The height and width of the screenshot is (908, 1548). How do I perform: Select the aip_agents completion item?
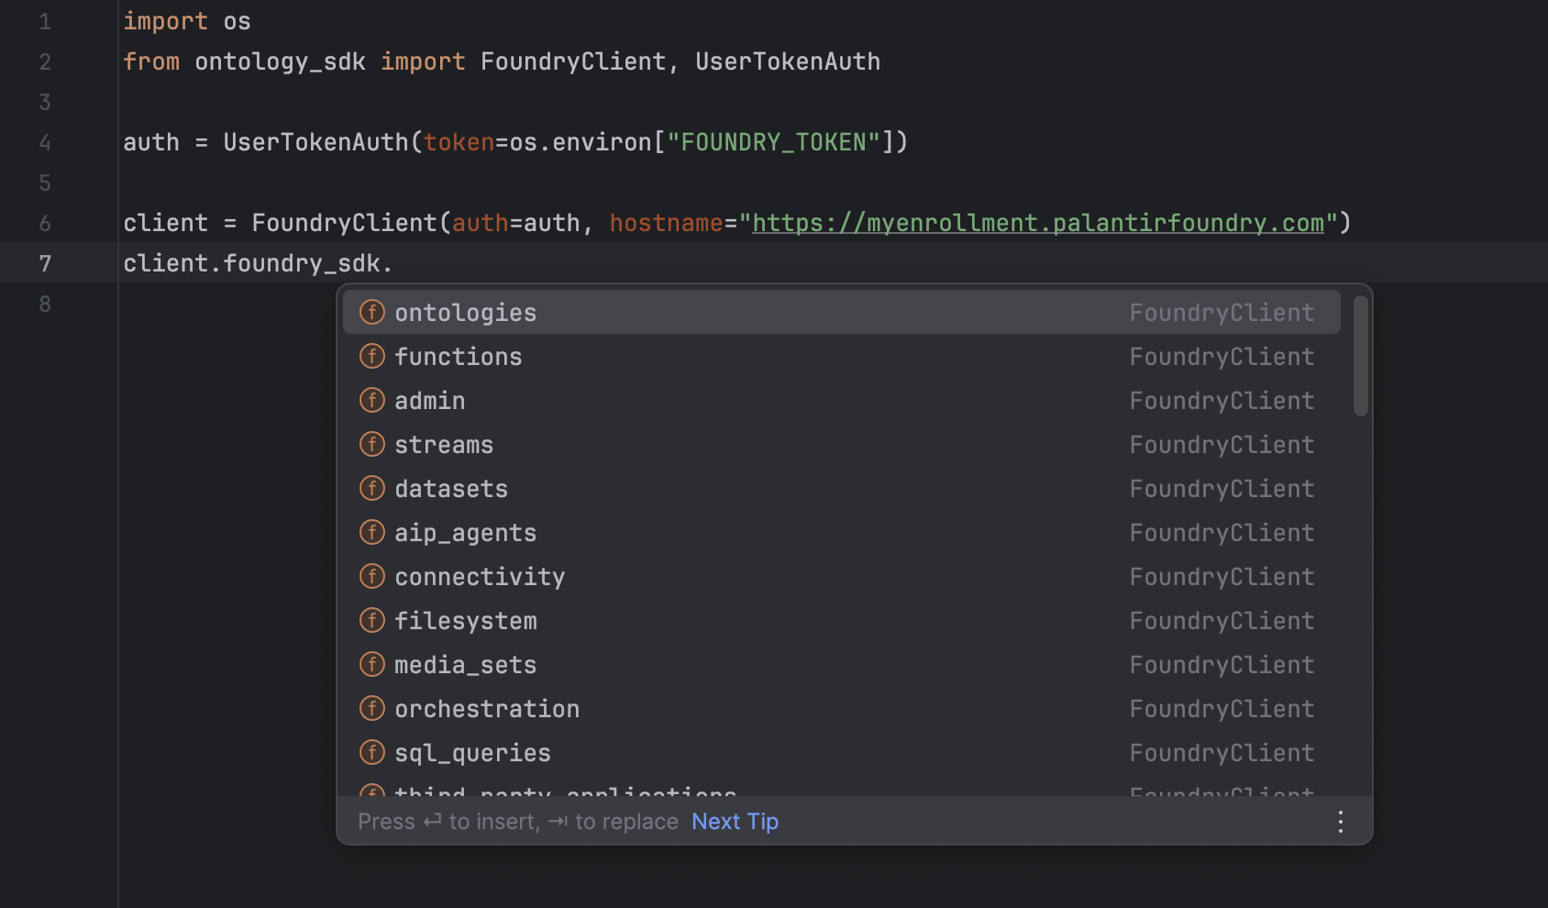click(841, 533)
